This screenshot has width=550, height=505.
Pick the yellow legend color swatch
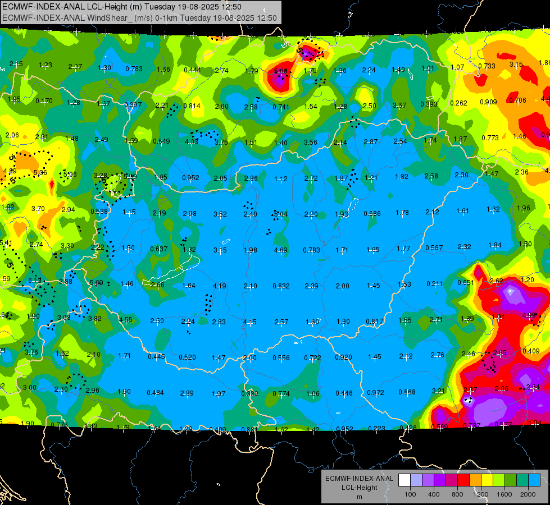click(x=487, y=480)
